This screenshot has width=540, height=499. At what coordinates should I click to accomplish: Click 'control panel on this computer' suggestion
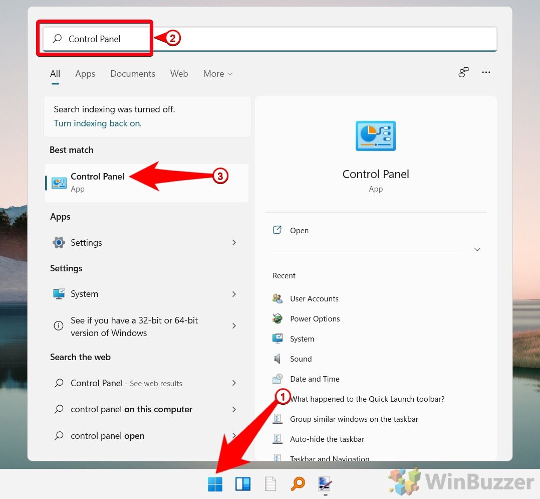147,409
